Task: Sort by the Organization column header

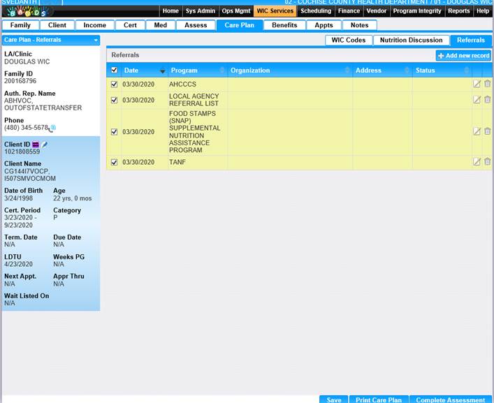Action: pyautogui.click(x=290, y=71)
